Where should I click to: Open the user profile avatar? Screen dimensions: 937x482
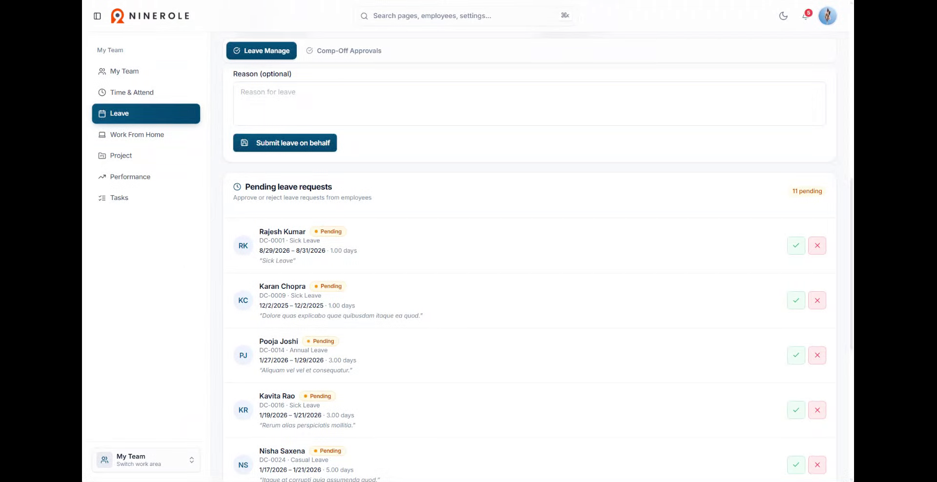(x=827, y=16)
